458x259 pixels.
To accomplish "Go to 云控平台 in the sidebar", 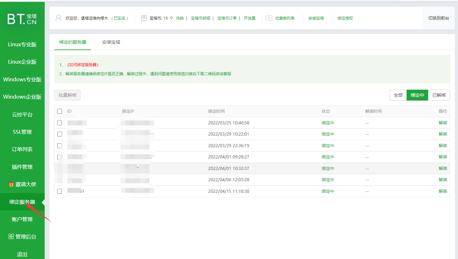I will (x=22, y=114).
